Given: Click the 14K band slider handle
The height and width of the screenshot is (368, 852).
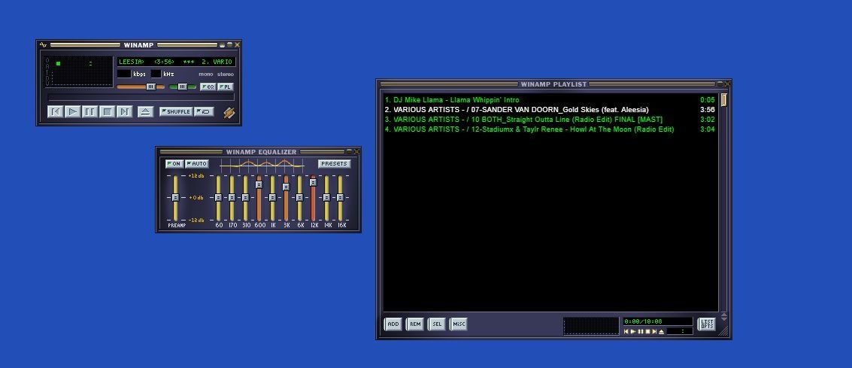Looking at the screenshot, I should (326, 198).
